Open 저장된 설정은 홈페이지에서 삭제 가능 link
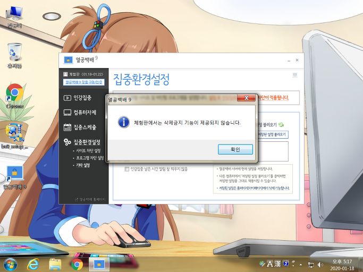The height and width of the screenshot is (272, 363). 254,188
